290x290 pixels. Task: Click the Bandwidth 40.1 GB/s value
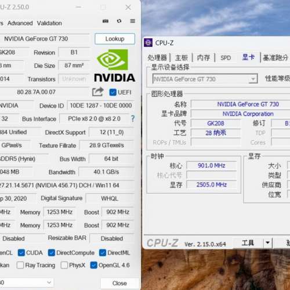click(106, 172)
